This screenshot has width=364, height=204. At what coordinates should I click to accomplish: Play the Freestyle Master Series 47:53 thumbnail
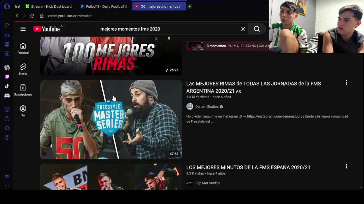click(111, 119)
